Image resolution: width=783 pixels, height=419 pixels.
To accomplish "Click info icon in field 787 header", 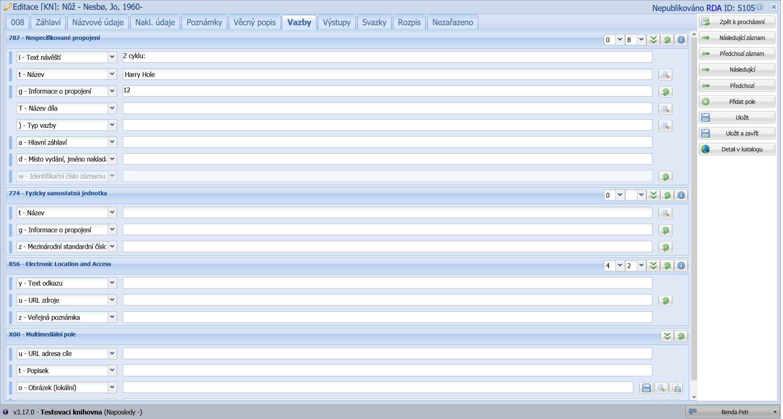I will tap(681, 40).
